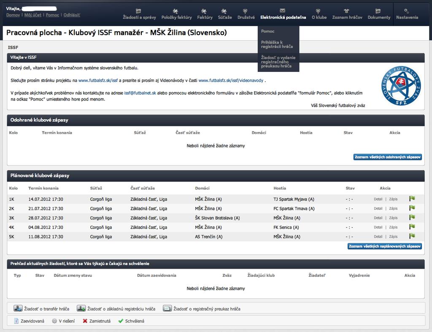Click the Súťaže icon in navigation
Screen dimensions: 432x332
pyautogui.click(x=224, y=11)
